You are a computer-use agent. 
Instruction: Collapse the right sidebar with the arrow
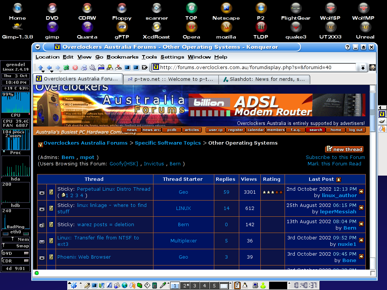click(x=382, y=108)
